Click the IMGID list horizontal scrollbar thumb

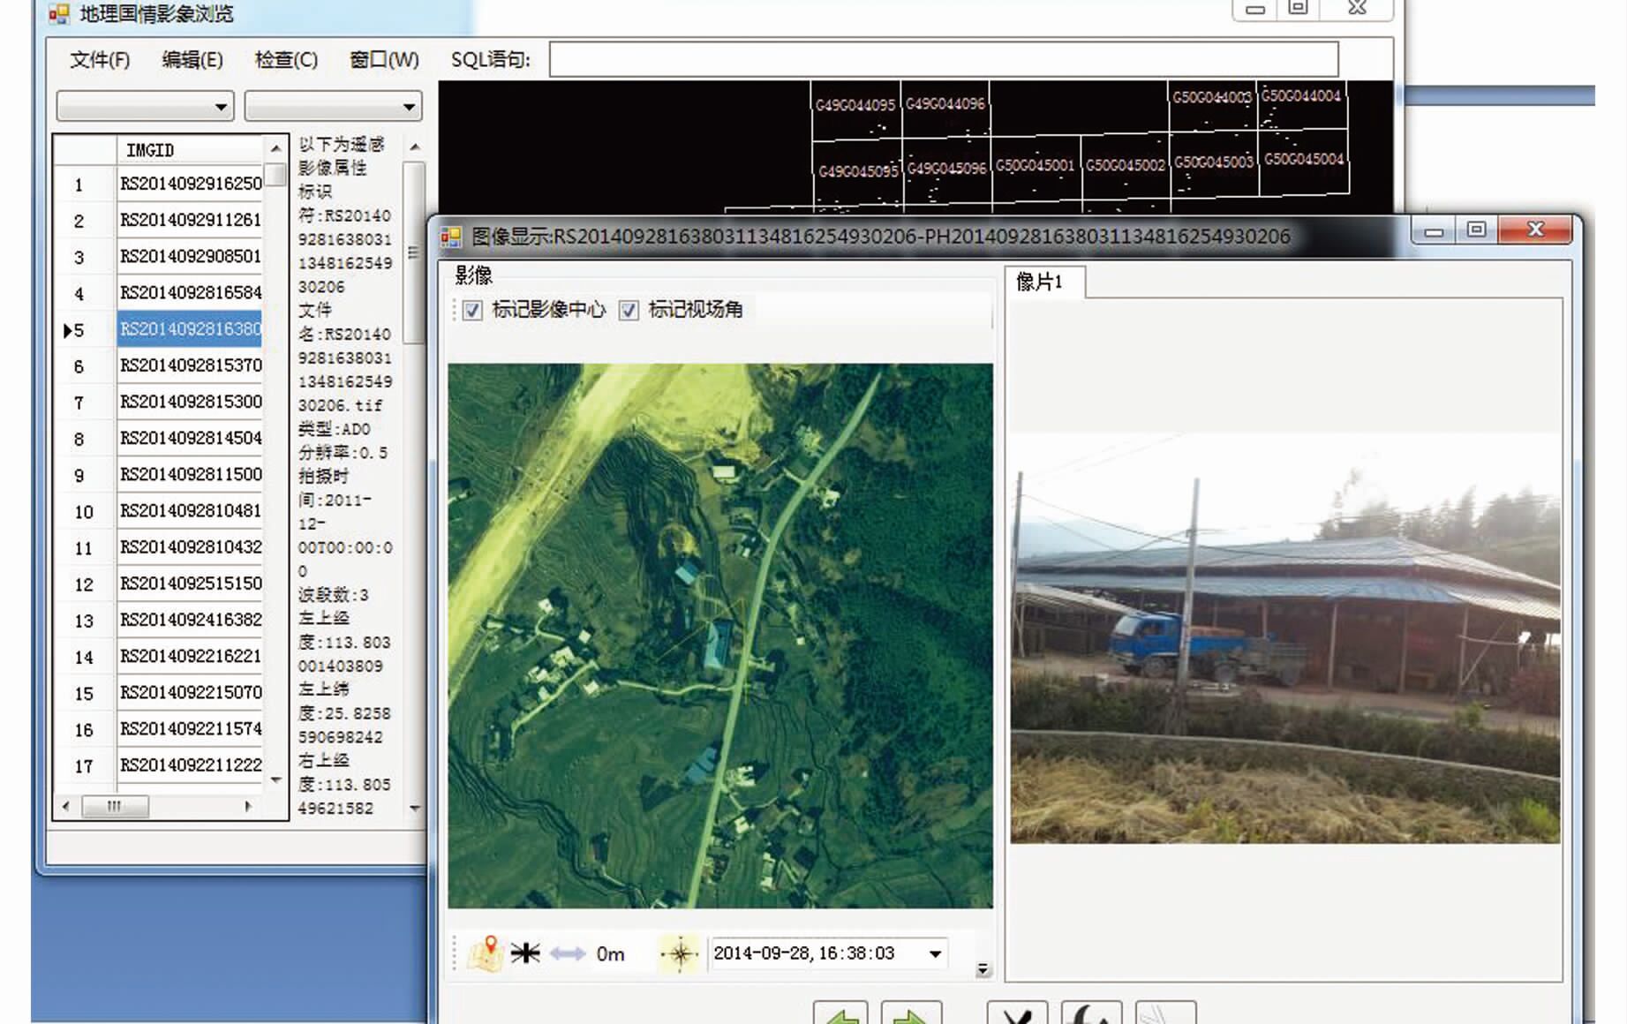pyautogui.click(x=115, y=806)
